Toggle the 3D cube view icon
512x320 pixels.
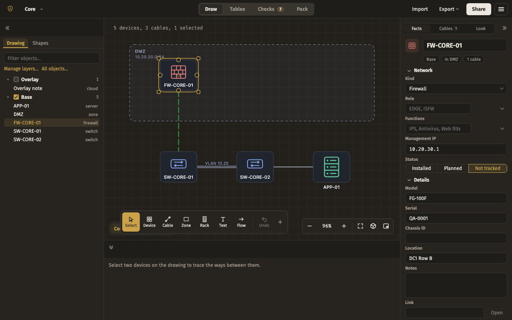373,226
